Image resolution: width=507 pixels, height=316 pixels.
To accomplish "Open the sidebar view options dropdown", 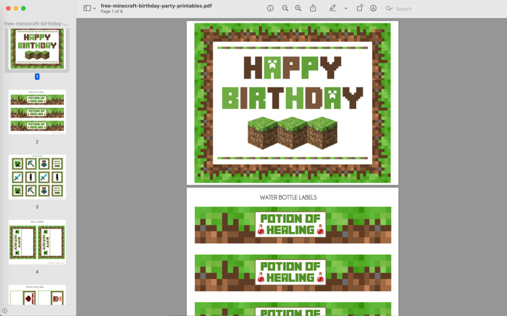I will click(x=94, y=8).
